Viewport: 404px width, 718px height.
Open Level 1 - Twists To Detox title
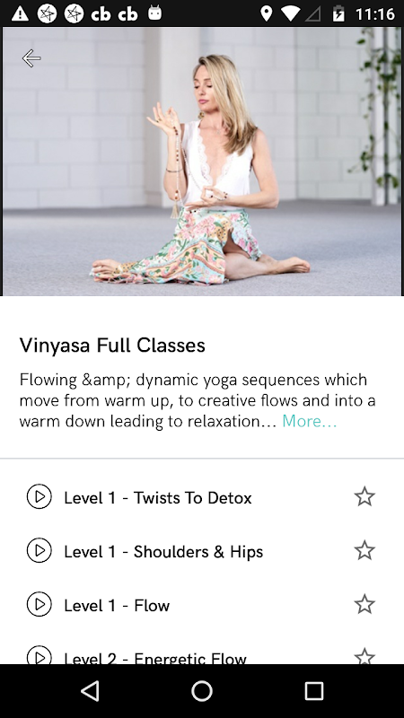(x=158, y=498)
